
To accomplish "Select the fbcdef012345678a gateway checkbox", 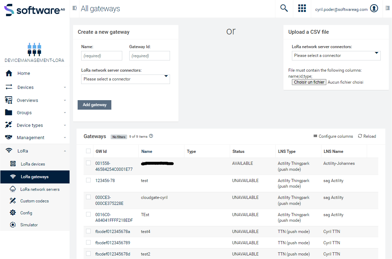I will (88, 231).
